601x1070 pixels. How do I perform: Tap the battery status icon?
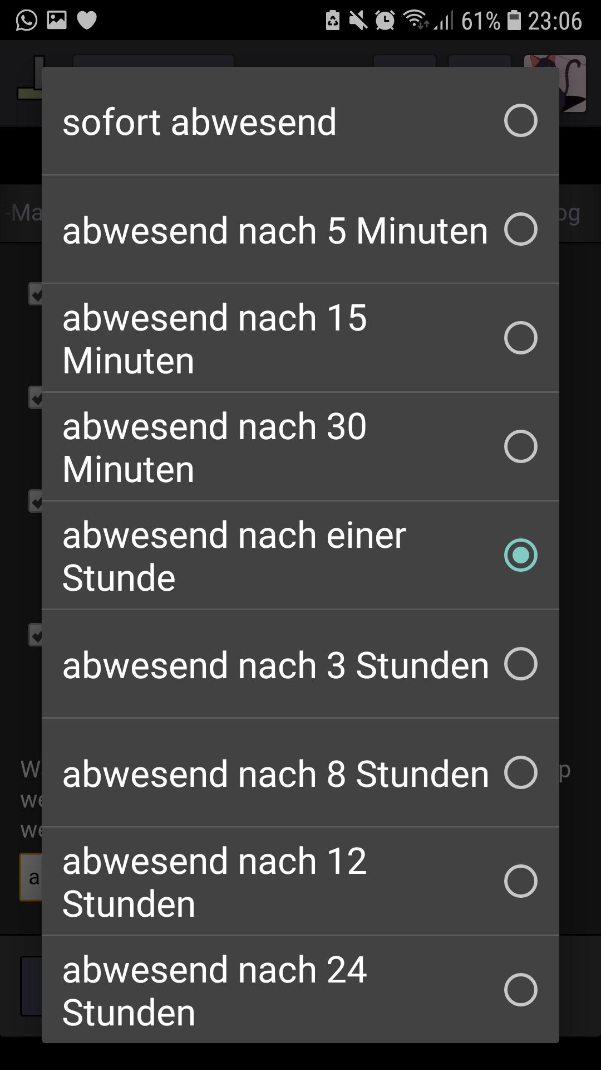tap(515, 21)
